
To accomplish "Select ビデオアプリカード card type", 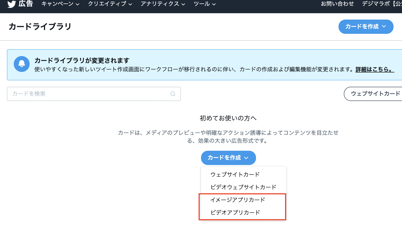I will pyautogui.click(x=235, y=212).
